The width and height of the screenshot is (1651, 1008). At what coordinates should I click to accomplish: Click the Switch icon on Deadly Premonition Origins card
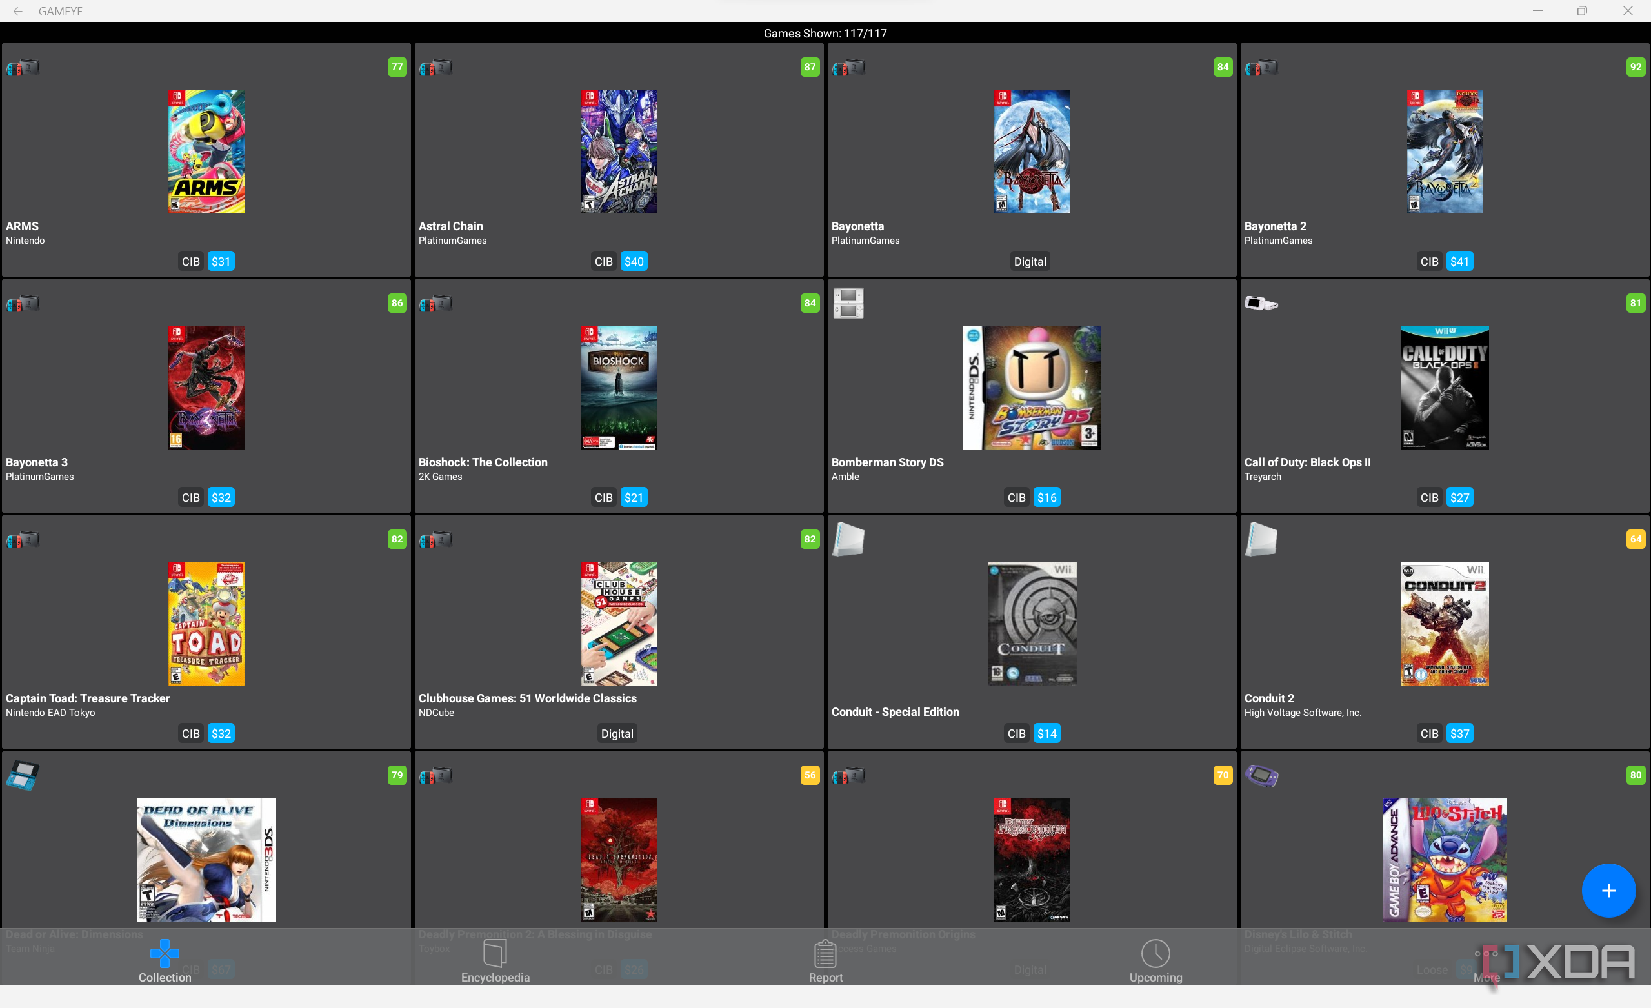click(x=848, y=776)
